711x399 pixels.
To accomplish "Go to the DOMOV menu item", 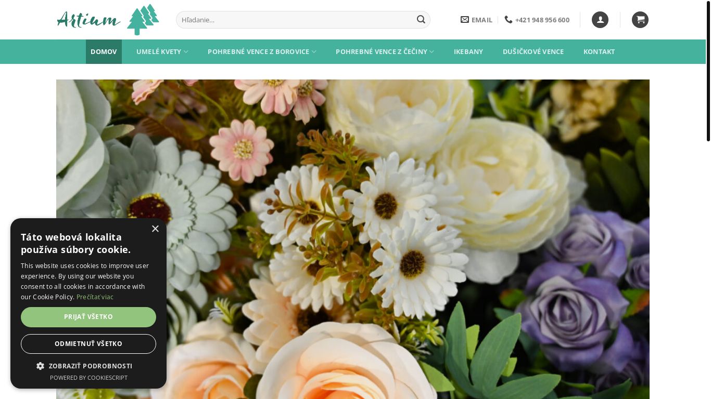I will (x=104, y=51).
